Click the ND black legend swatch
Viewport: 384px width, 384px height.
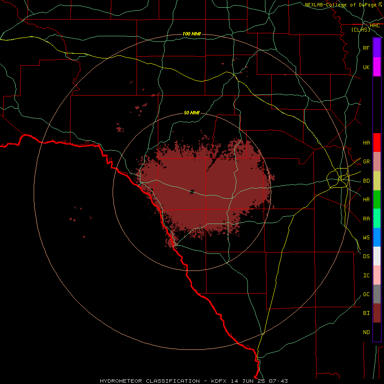pos(377,332)
